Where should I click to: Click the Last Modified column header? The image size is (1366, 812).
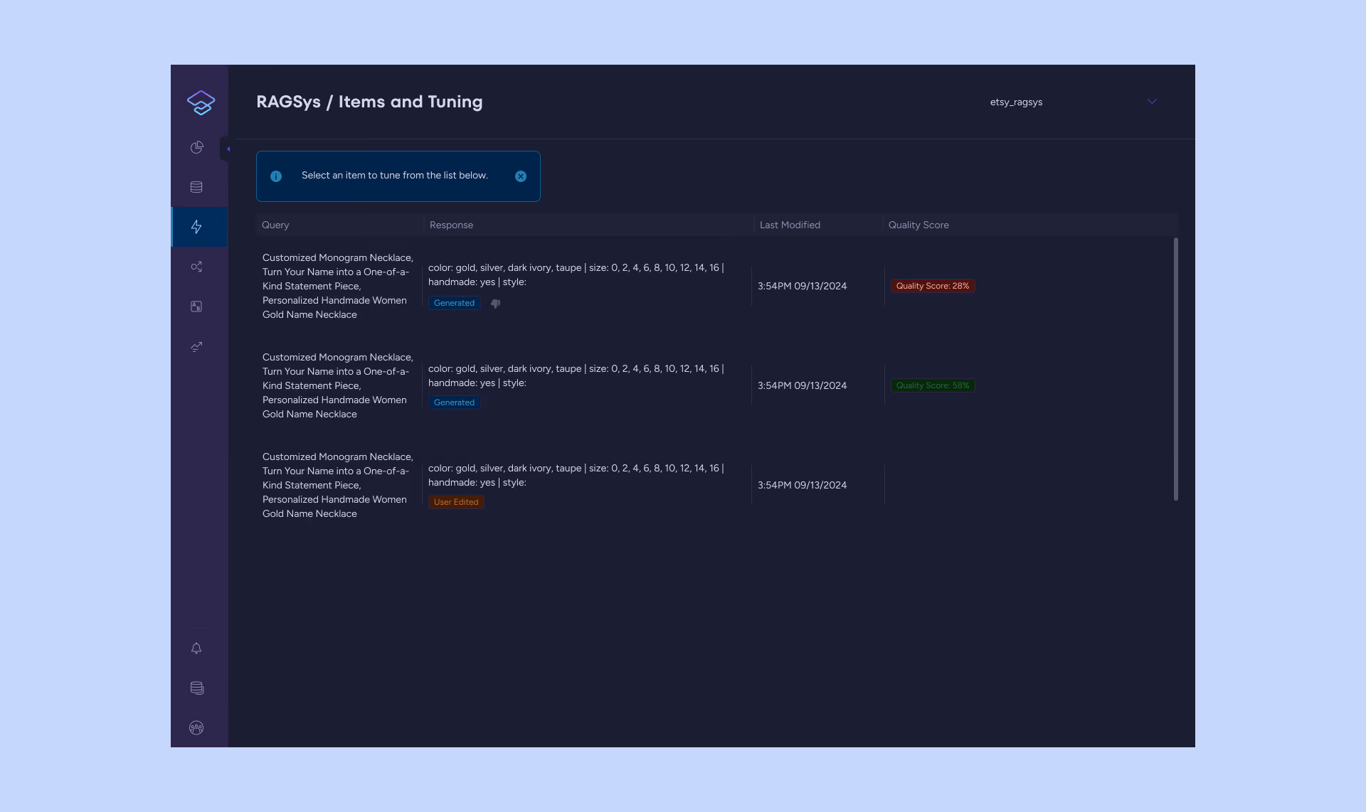coord(790,225)
